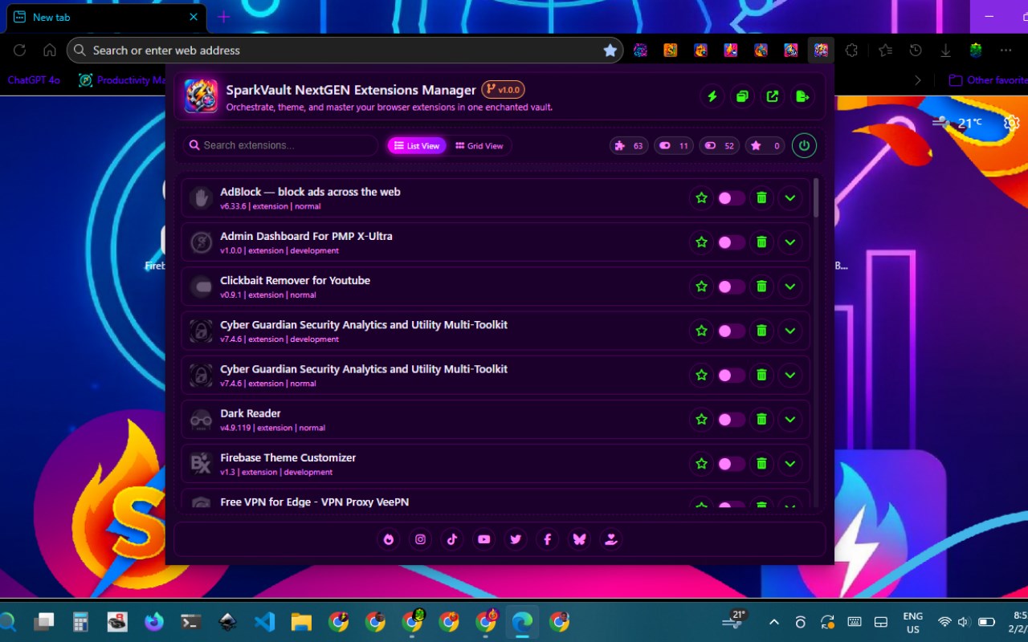Expand Admin Dashboard For PMP X-Ultra details

(x=790, y=242)
